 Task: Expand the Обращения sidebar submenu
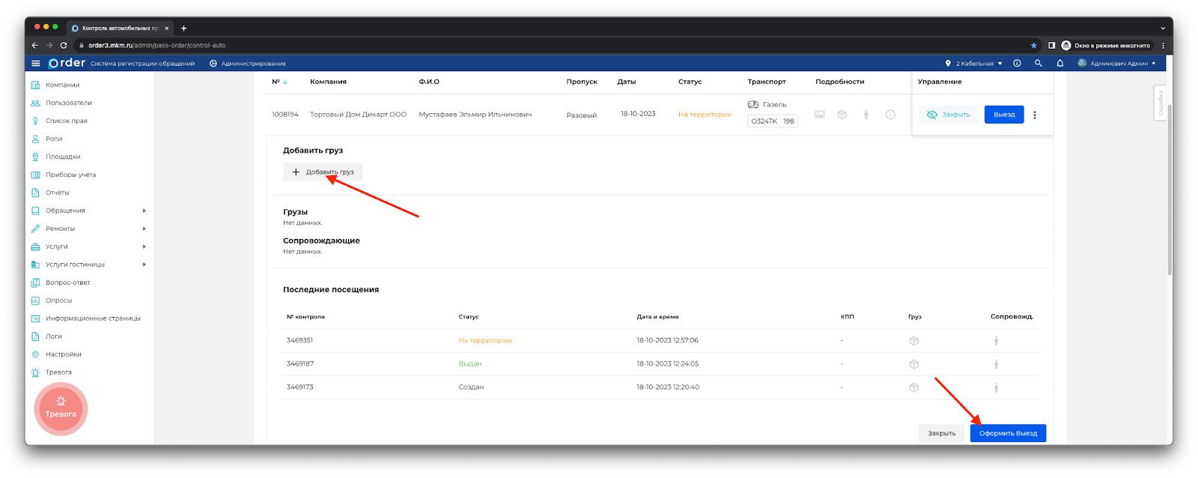point(144,211)
